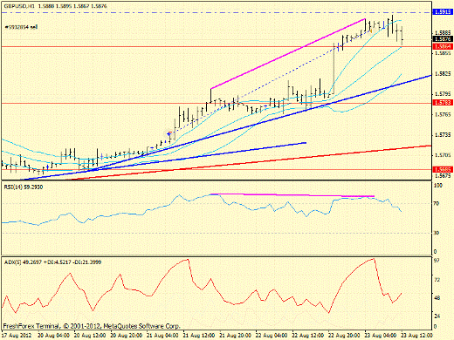Click the 1.5795 price scale label
Image resolution: width=454 pixels, height=340 pixels.
[x=443, y=94]
